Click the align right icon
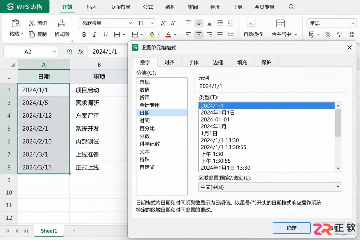Image resolution: width=360 pixels, height=240 pixels. tap(209, 35)
